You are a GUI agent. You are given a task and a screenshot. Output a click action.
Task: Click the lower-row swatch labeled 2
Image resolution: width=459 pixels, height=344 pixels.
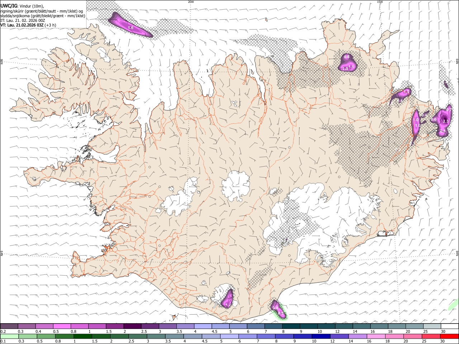click(x=119, y=336)
